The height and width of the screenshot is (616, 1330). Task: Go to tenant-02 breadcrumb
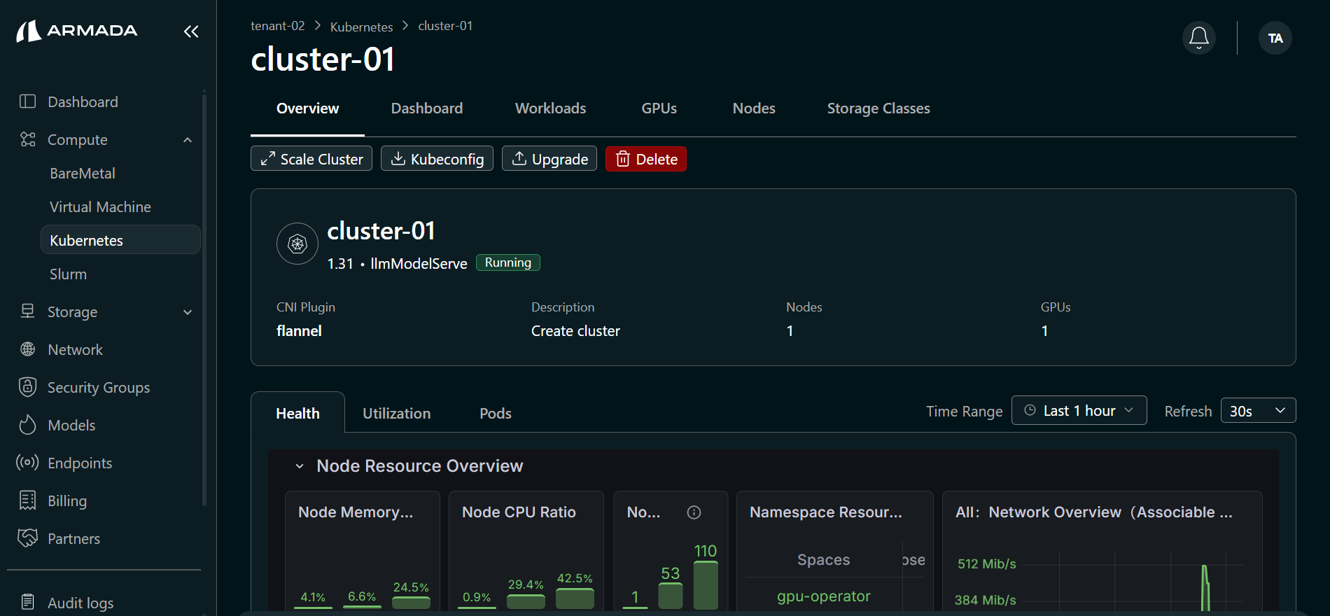pyautogui.click(x=277, y=26)
